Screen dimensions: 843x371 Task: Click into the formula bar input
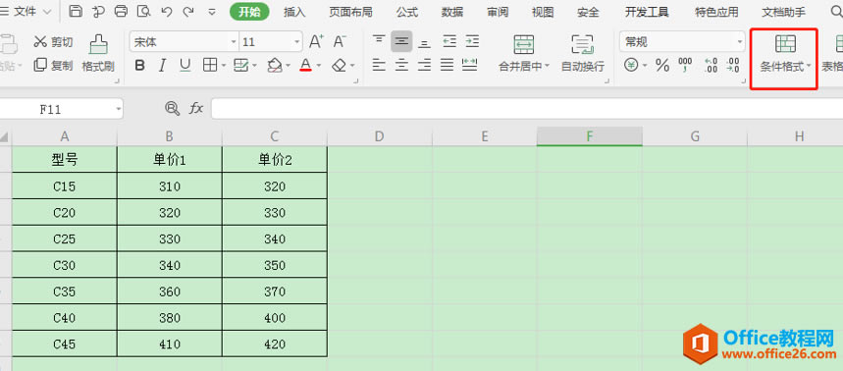(527, 109)
